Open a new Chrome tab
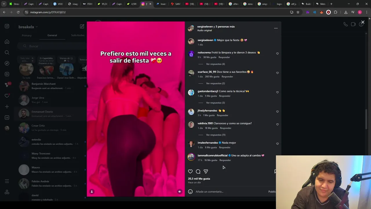Screen dimensions: 371x209 pos(331,4)
